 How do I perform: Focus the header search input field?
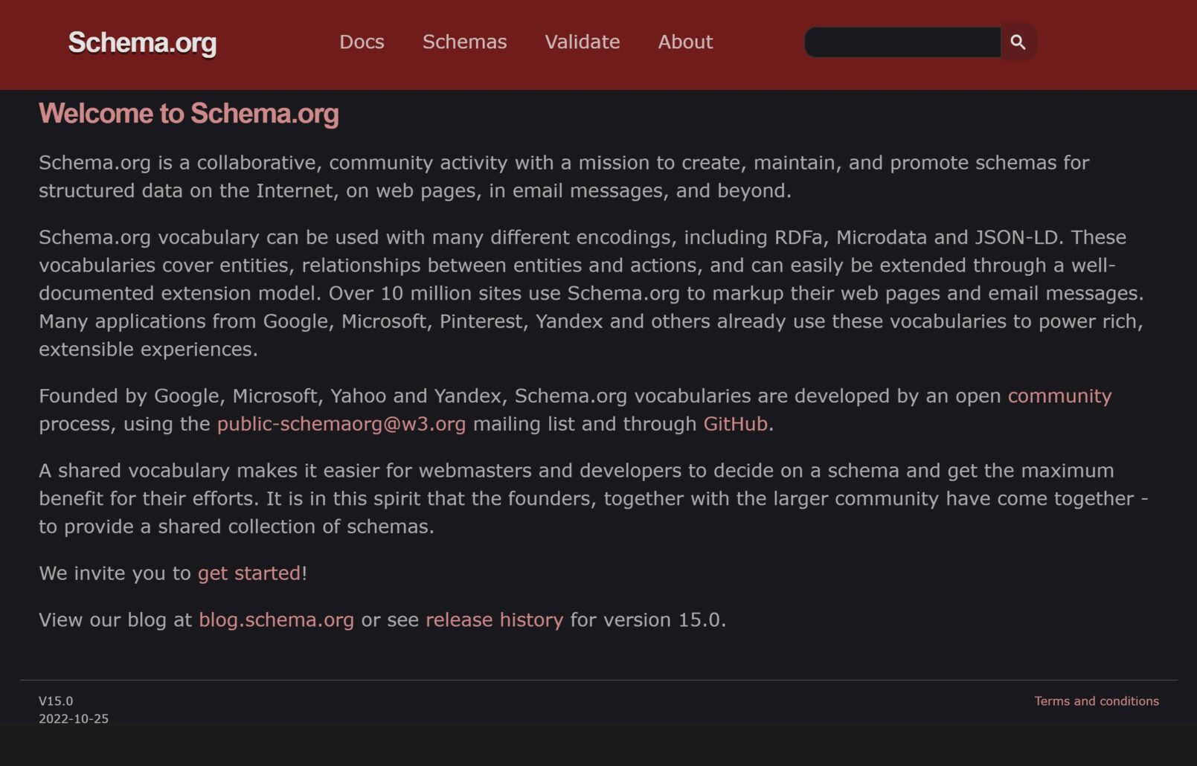click(x=902, y=42)
